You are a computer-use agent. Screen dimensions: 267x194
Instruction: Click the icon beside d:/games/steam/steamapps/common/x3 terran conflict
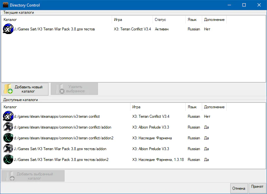(8, 116)
